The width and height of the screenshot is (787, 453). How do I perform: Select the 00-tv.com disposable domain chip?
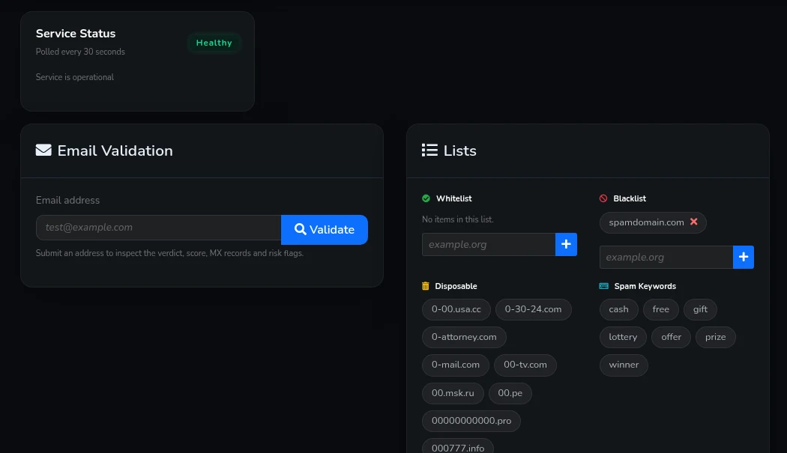[x=525, y=365]
